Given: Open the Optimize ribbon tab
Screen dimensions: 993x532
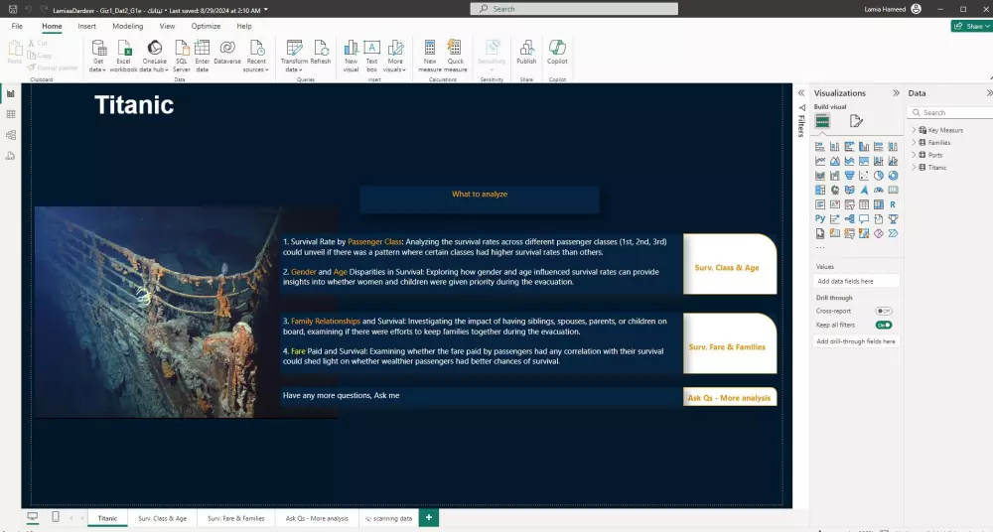Looking at the screenshot, I should tap(206, 26).
